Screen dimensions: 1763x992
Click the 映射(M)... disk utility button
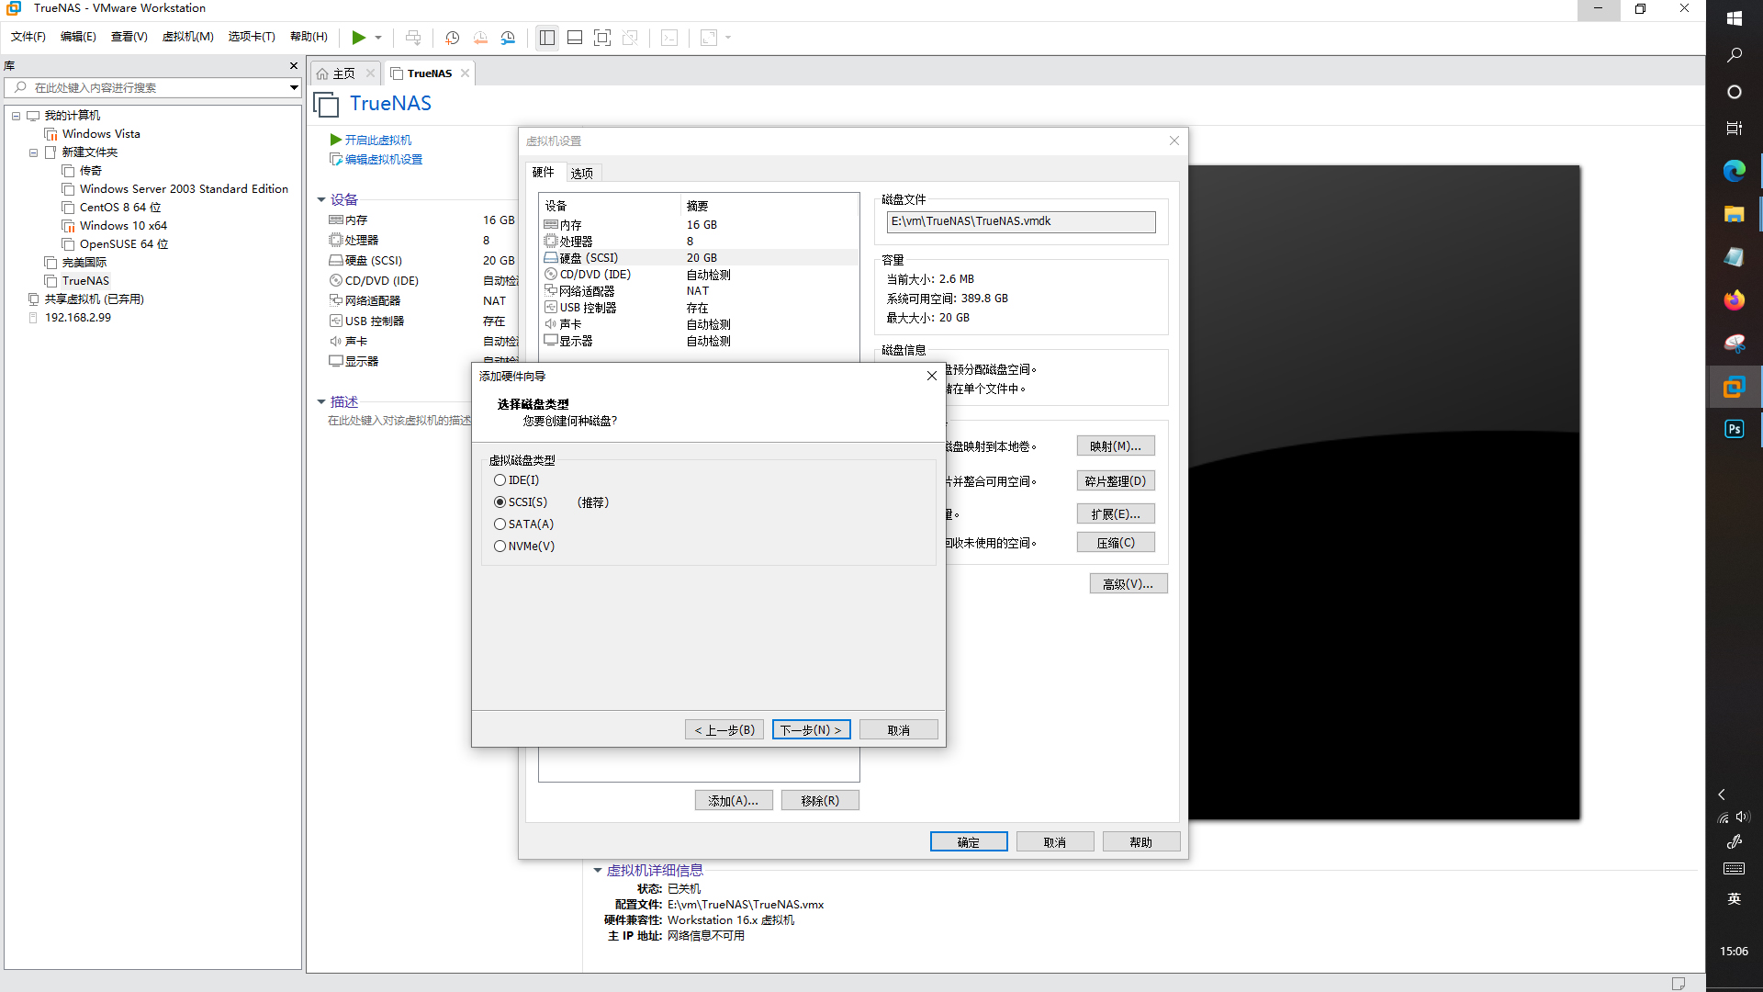1116,446
